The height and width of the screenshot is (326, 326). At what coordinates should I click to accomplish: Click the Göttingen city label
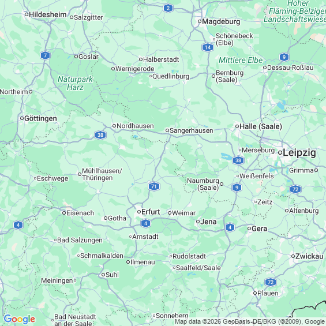click(40, 118)
